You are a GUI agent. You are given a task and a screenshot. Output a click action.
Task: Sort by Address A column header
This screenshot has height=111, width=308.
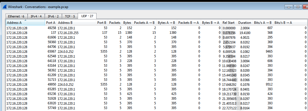(x=25, y=23)
